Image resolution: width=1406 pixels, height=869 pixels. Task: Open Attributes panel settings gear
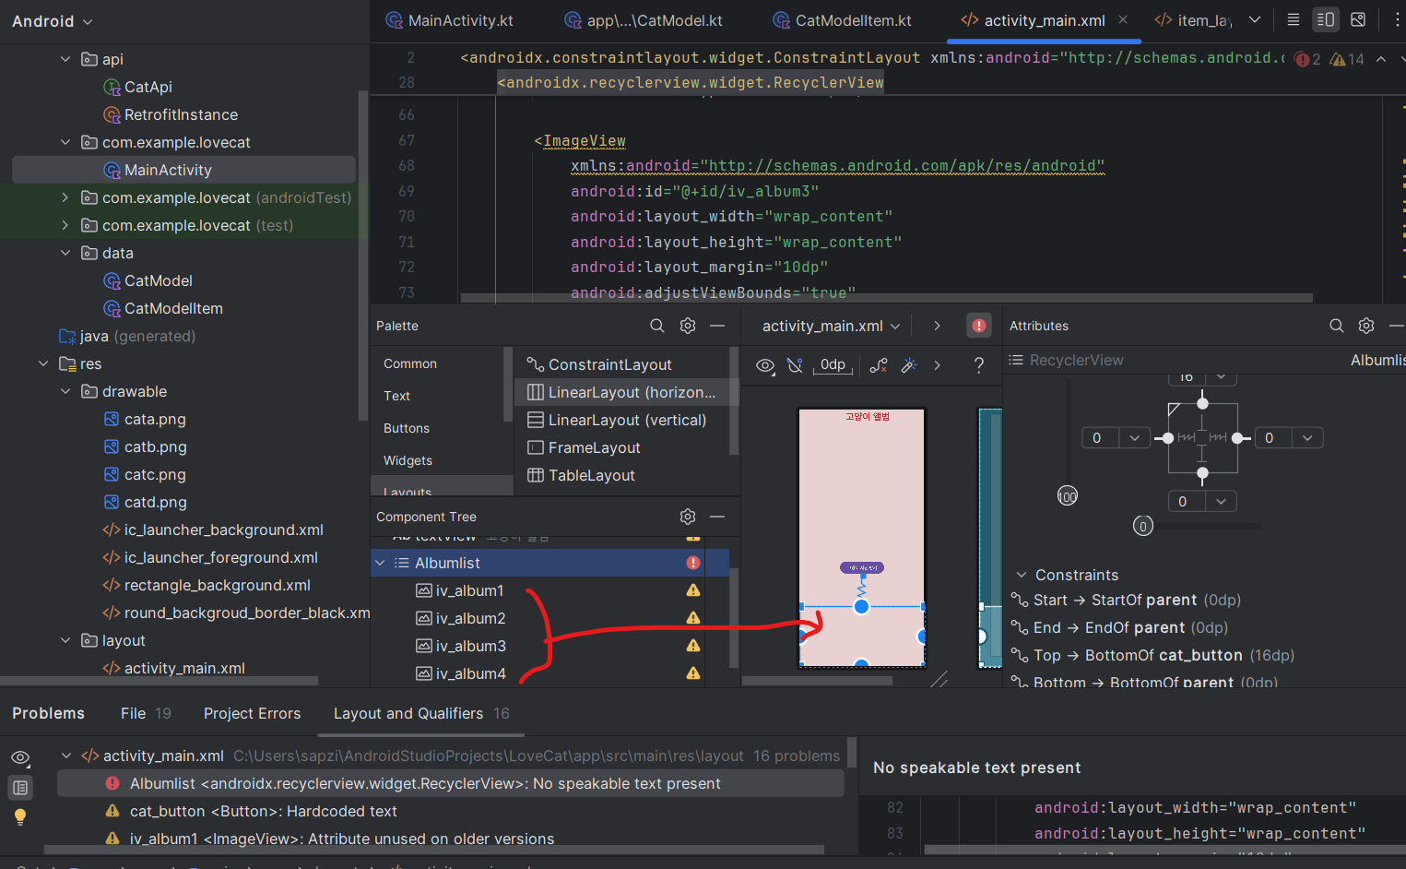(1366, 326)
